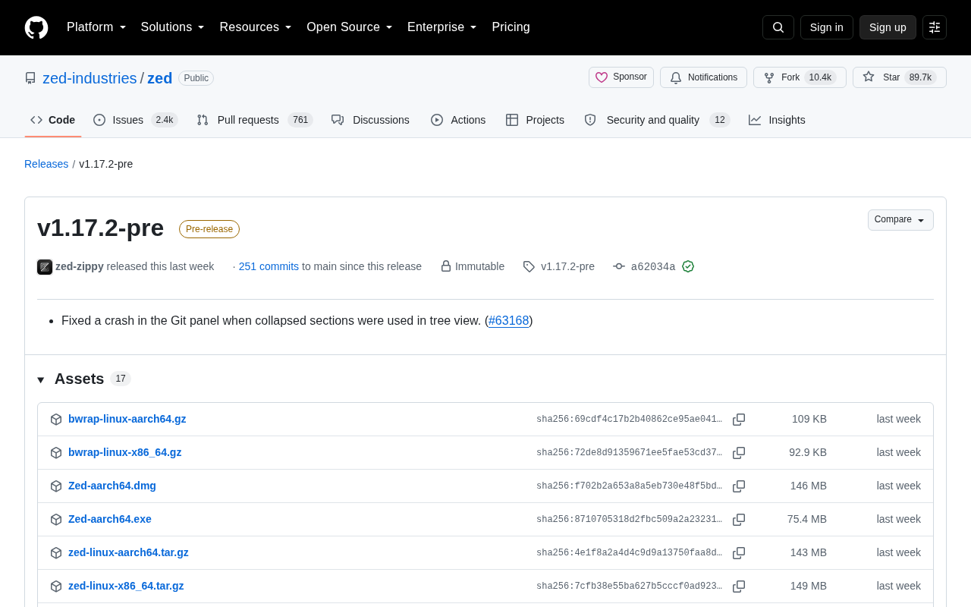Click the '146 MB' size of Zed-aarch64.dmg
The image size is (971, 607).
tap(809, 486)
